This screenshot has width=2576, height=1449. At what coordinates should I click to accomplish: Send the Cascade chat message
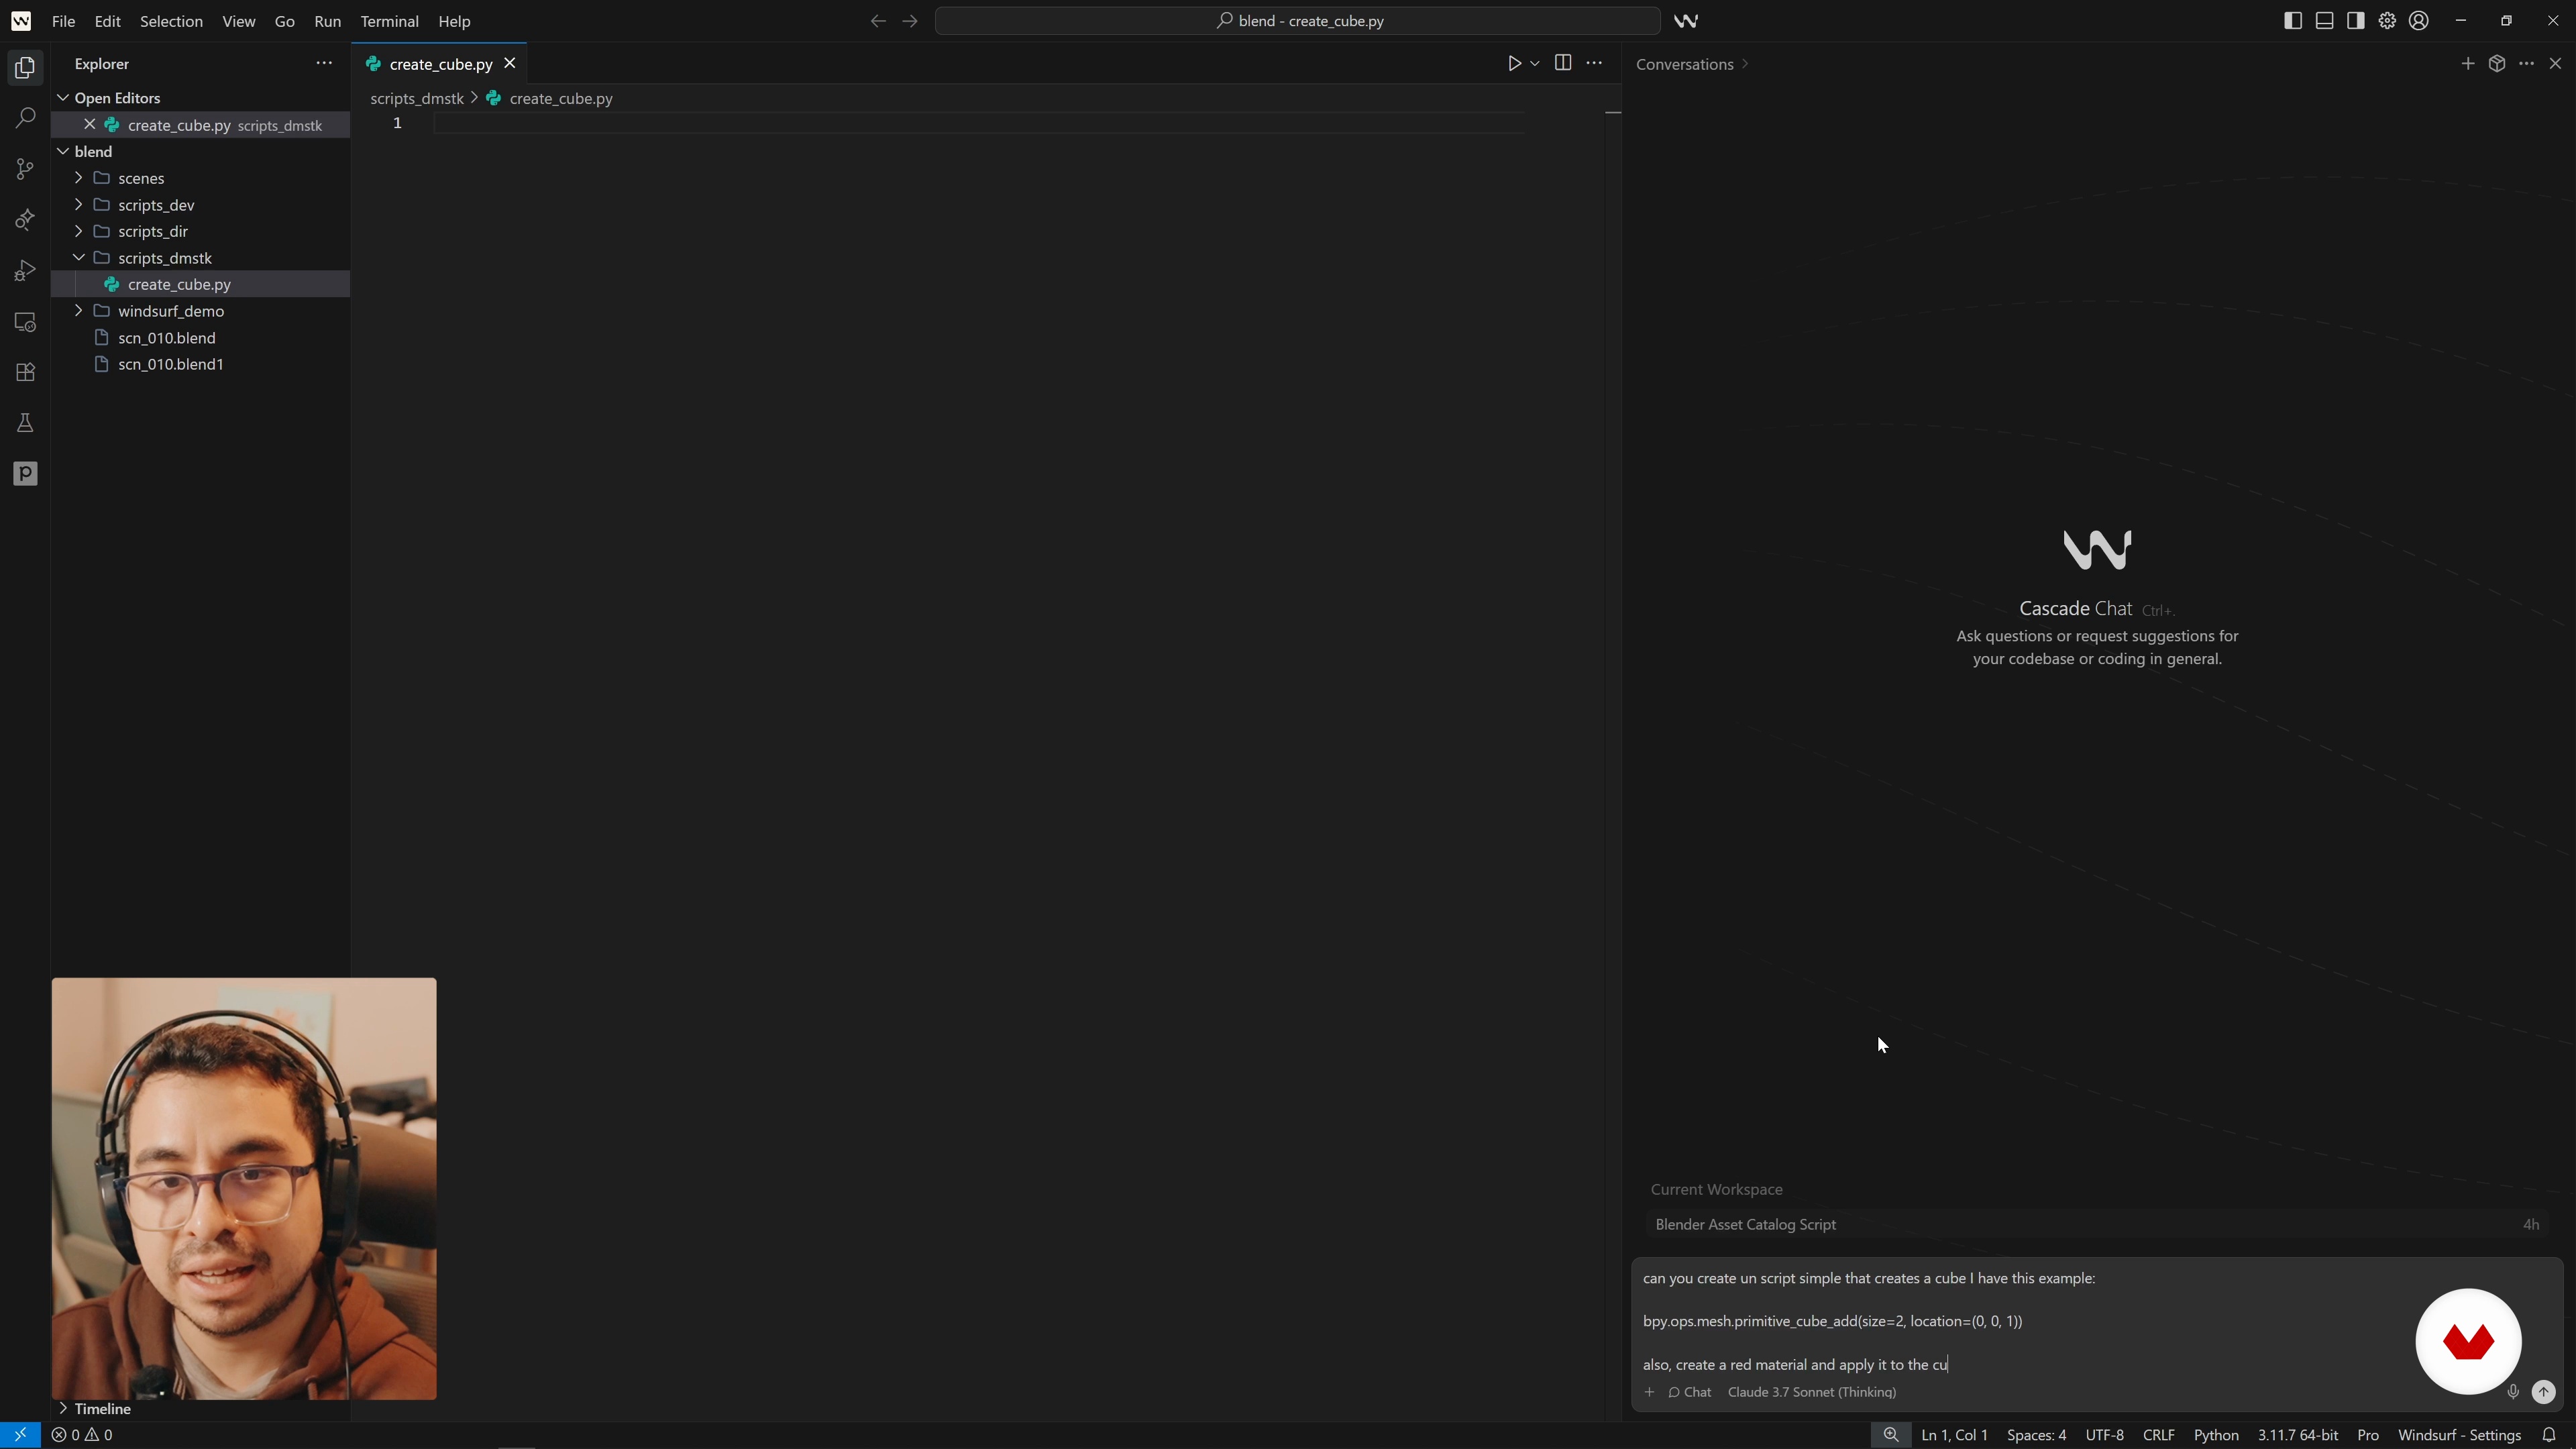[x=2543, y=1391]
